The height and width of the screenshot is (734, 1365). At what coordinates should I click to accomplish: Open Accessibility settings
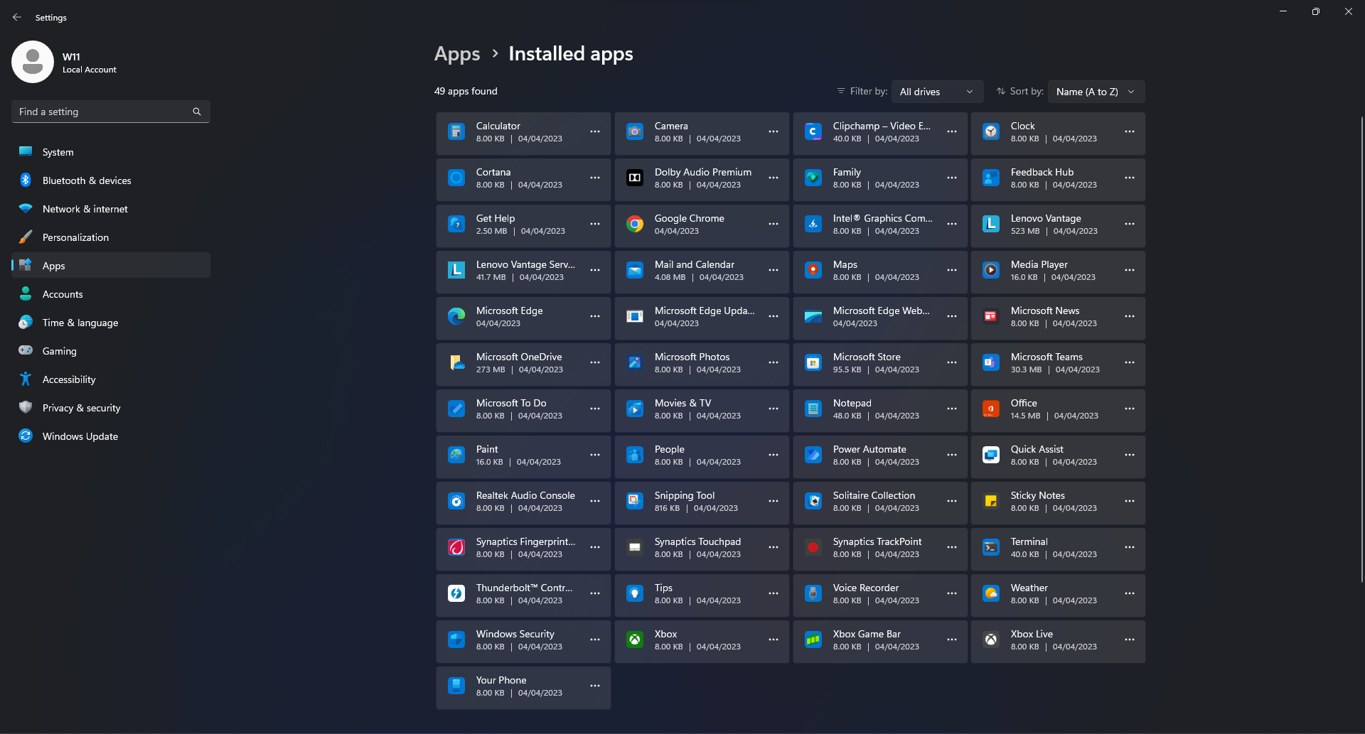[x=111, y=379]
